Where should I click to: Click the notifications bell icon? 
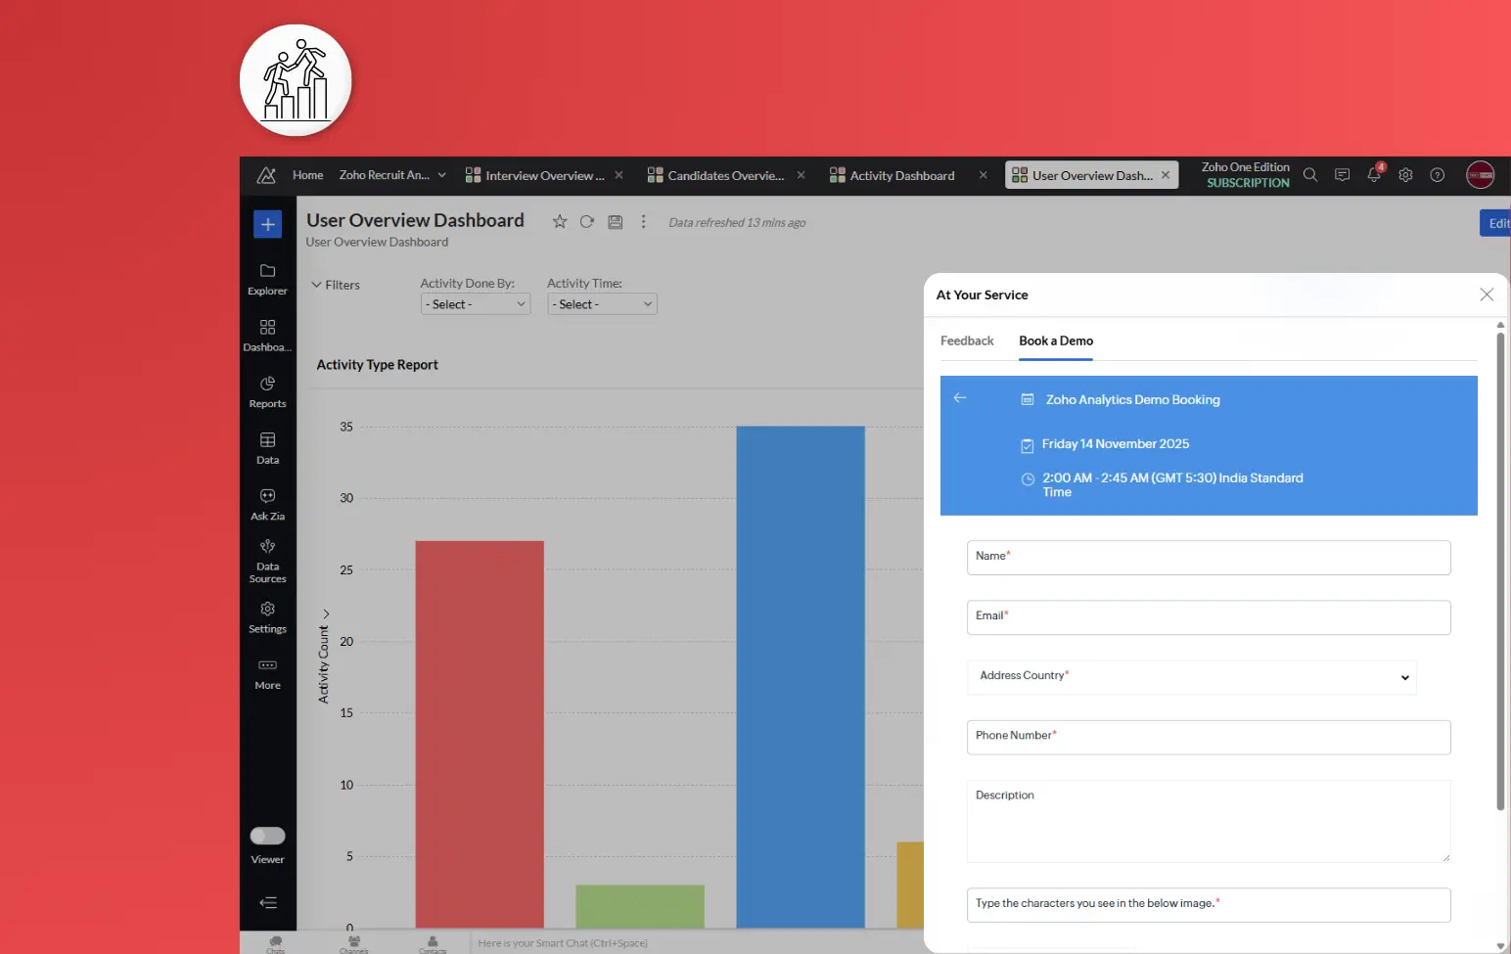pos(1374,175)
